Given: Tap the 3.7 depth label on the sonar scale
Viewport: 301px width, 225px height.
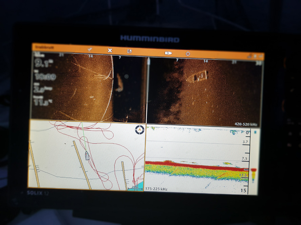Looking at the screenshot, I should (x=245, y=142).
